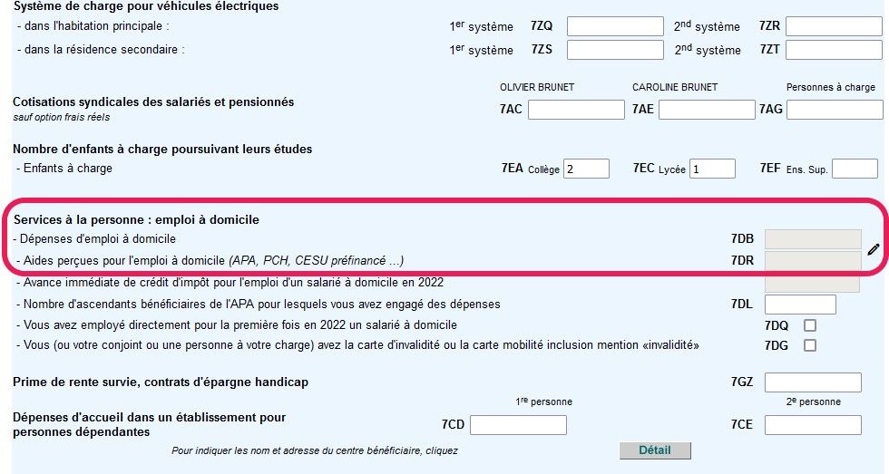Select the 7CD first person expenses field
This screenshot has width=889, height=474.
click(518, 425)
